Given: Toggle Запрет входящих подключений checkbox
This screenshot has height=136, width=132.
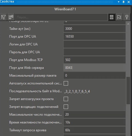Looking at the screenshot, I should click(x=66, y=107).
